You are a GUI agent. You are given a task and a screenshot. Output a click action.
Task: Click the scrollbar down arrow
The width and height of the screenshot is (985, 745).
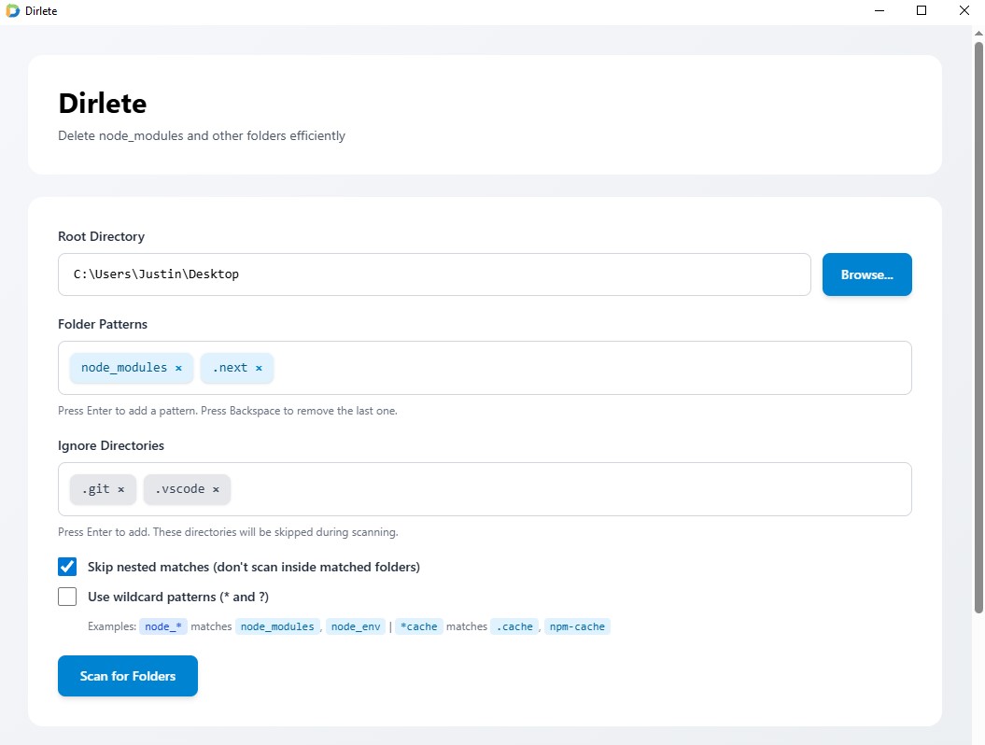tap(978, 737)
